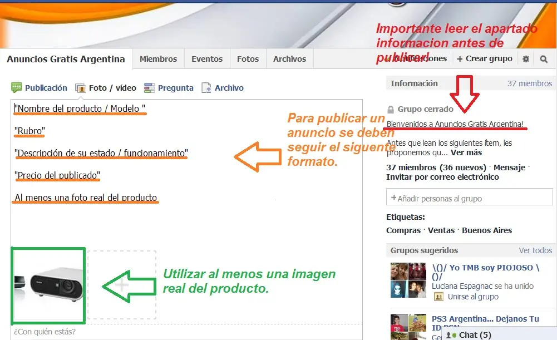557x340 pixels.
Task: Click the Información section header
Action: click(414, 83)
